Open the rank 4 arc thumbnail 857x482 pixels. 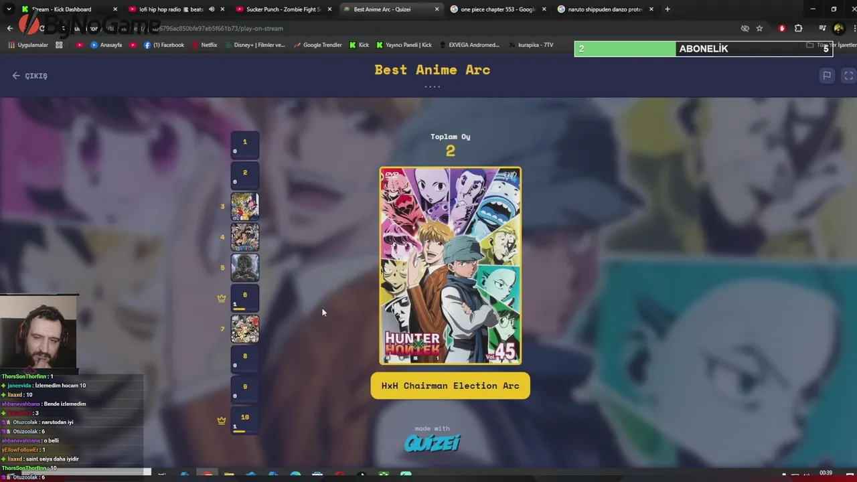tap(244, 237)
